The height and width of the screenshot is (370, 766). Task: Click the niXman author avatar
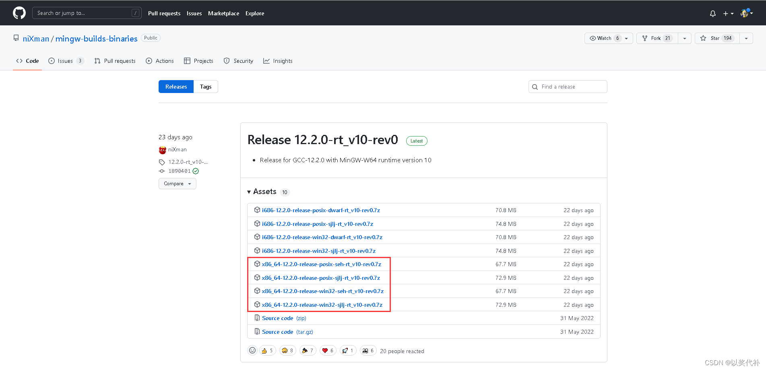[x=162, y=150]
